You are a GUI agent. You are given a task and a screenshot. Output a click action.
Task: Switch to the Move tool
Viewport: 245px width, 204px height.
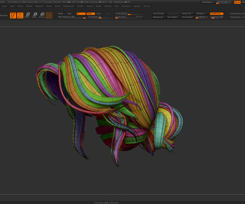pyautogui.click(x=27, y=16)
